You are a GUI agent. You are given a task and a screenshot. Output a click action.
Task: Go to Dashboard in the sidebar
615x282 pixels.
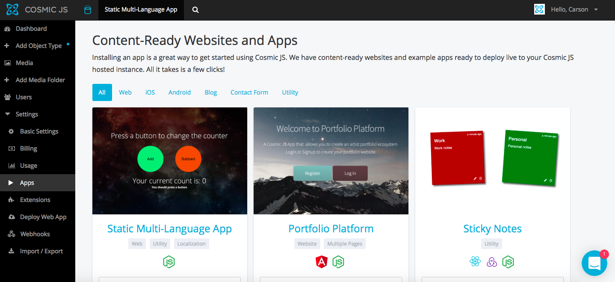point(31,29)
